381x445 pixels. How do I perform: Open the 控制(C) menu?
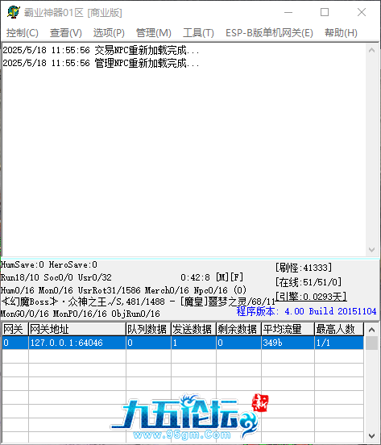23,33
